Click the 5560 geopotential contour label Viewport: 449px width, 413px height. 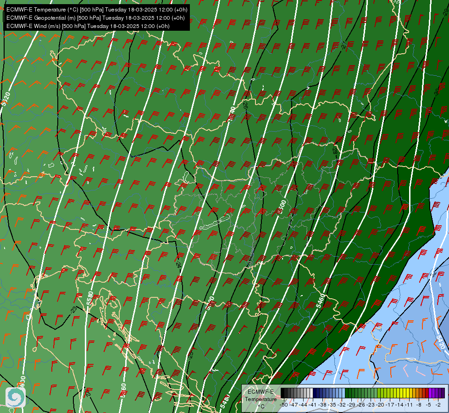click(x=123, y=391)
